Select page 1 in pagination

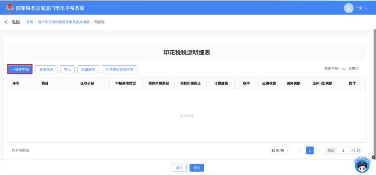[310, 150]
